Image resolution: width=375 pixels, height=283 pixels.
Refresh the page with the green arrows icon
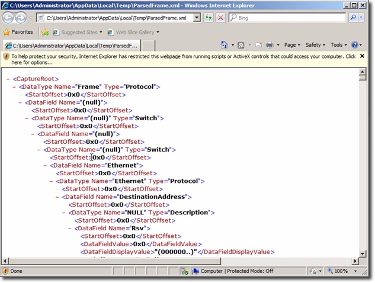pyautogui.click(x=209, y=18)
